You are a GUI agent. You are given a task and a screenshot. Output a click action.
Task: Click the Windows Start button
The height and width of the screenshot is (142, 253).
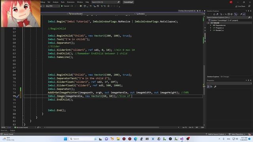click(x=65, y=139)
